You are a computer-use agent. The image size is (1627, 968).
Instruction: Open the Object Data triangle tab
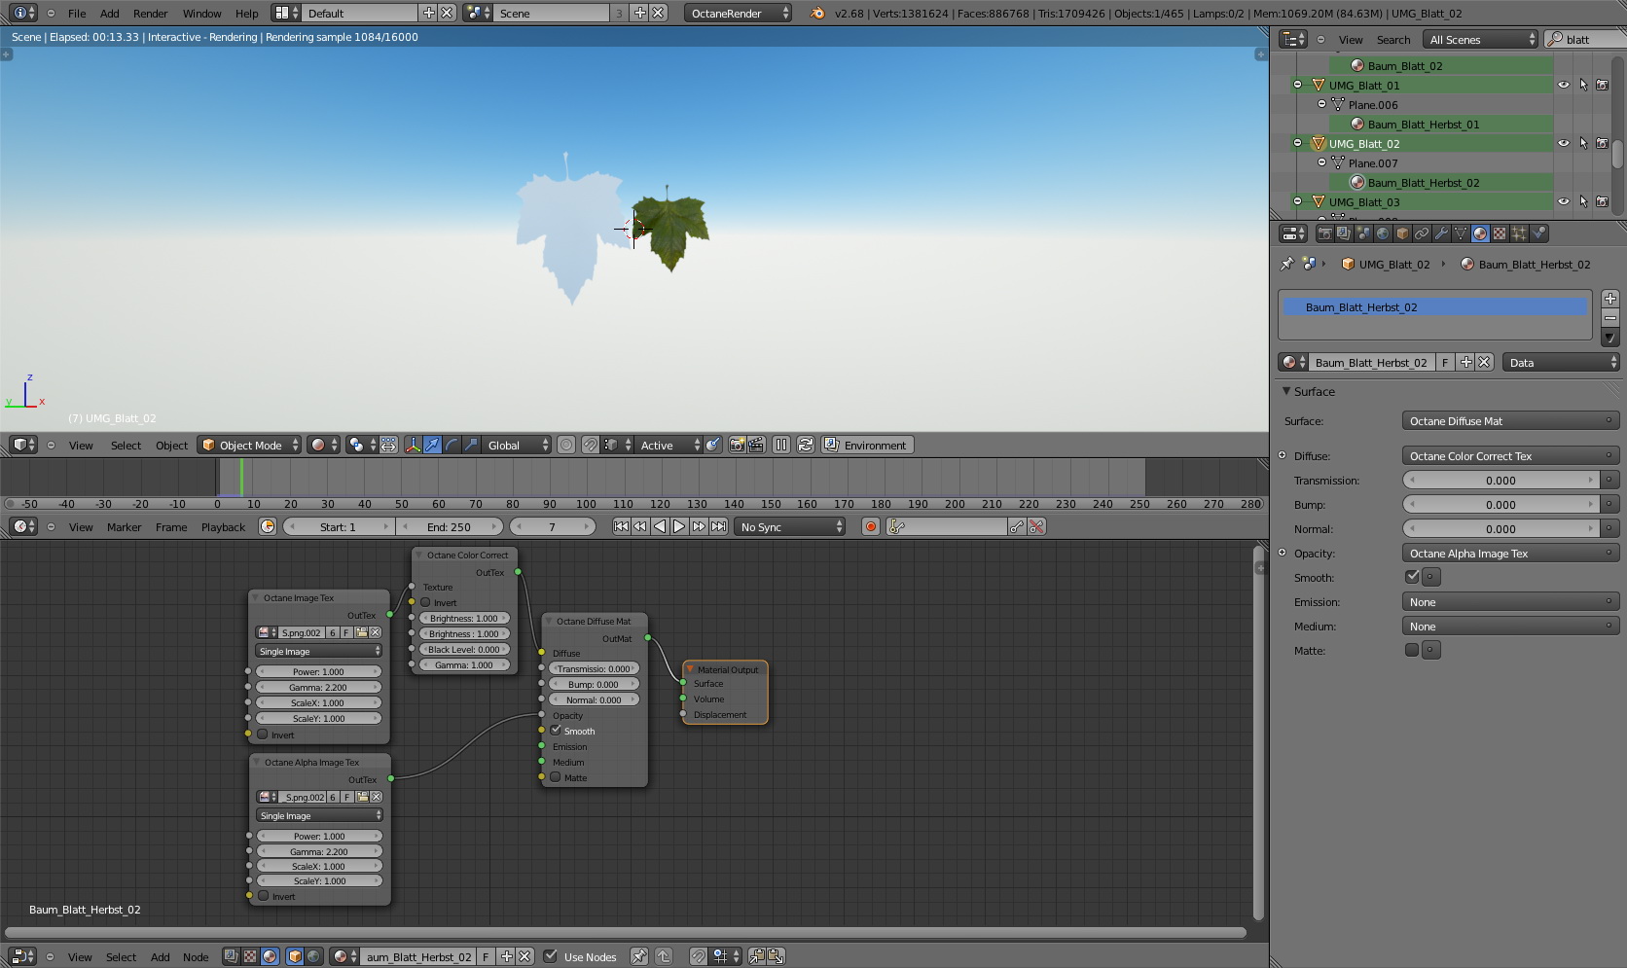click(x=1461, y=233)
